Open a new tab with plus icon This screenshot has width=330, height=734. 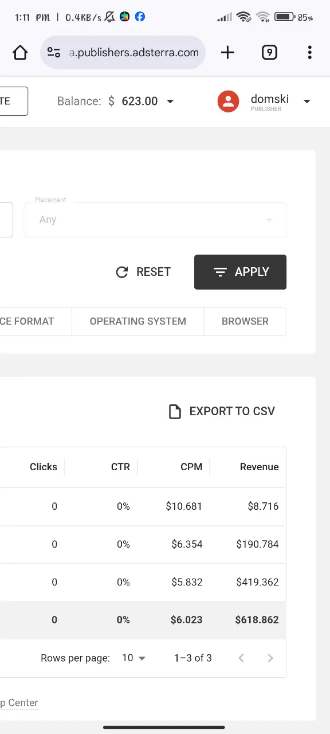pos(227,53)
